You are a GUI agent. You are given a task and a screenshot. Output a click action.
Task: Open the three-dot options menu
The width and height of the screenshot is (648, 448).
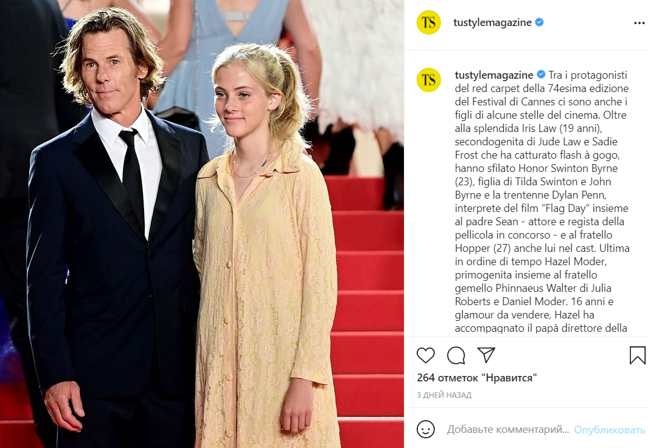(x=640, y=23)
